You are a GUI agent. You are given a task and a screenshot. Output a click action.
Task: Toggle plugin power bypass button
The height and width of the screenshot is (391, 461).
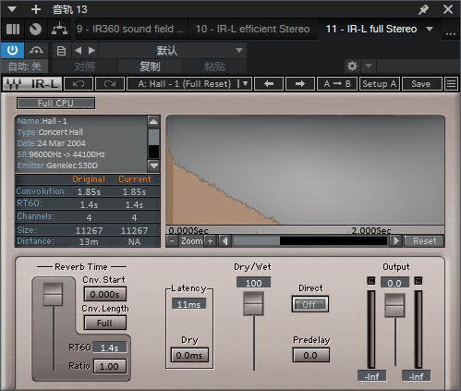[x=12, y=50]
